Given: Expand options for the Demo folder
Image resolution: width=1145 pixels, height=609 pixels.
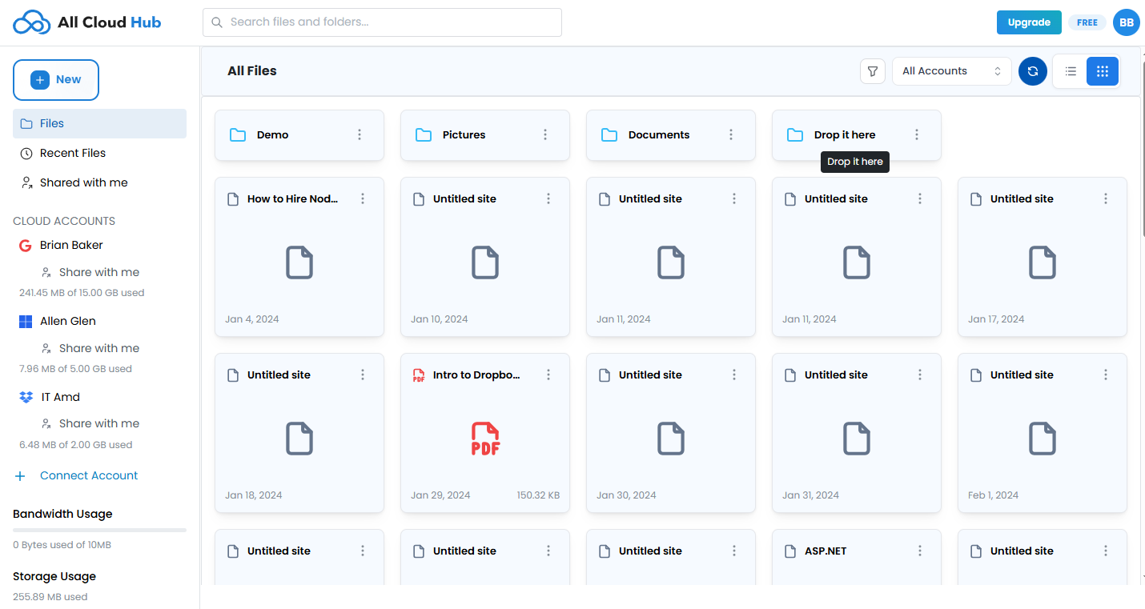Looking at the screenshot, I should [x=358, y=134].
